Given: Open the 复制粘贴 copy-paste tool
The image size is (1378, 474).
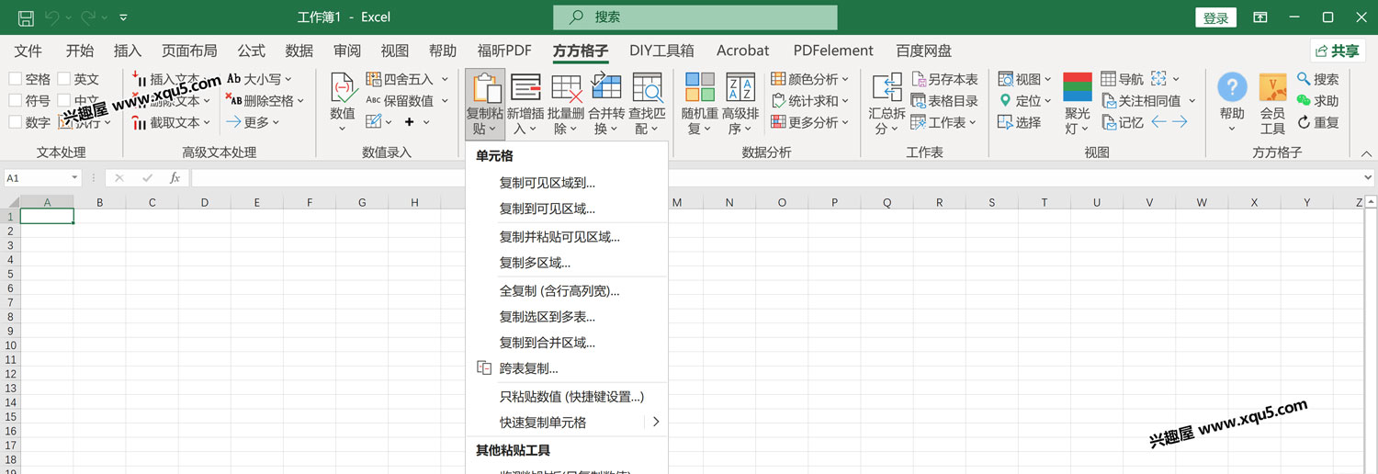Looking at the screenshot, I should [484, 104].
